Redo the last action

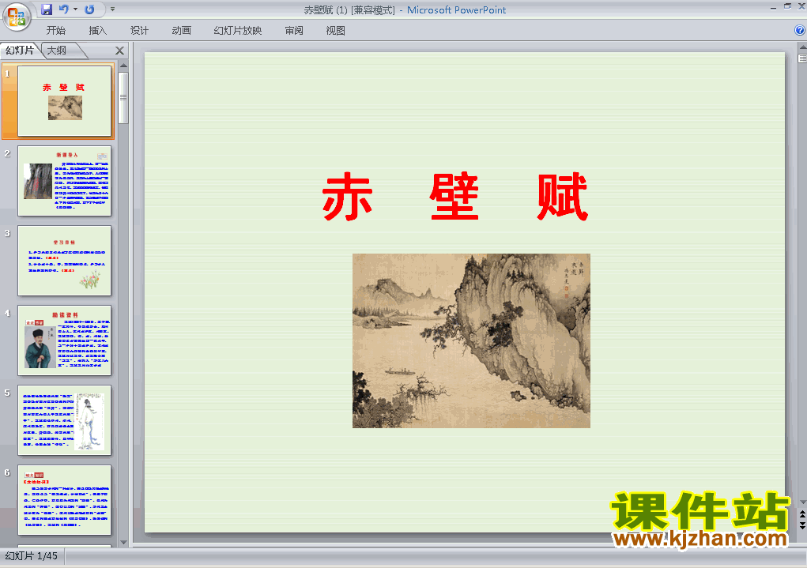pos(89,9)
